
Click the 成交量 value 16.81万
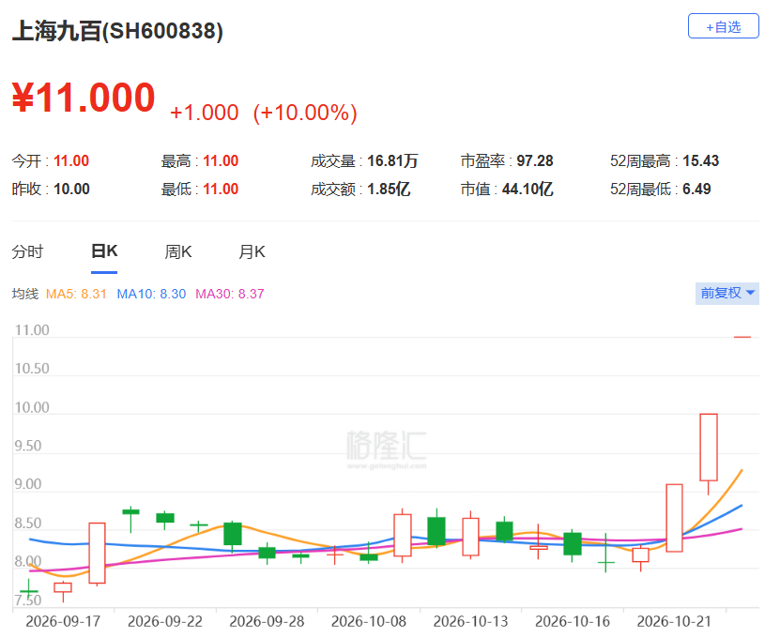point(392,161)
